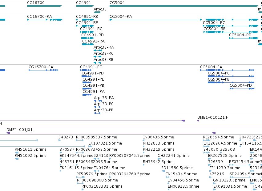Select the CG5004 gene label

(117, 3)
